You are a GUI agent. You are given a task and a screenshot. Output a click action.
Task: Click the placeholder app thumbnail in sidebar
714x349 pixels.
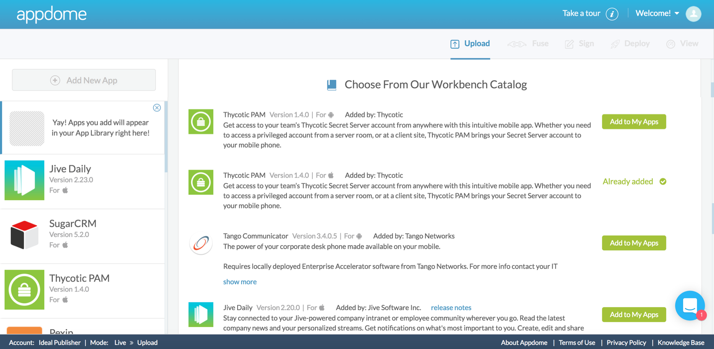27,128
